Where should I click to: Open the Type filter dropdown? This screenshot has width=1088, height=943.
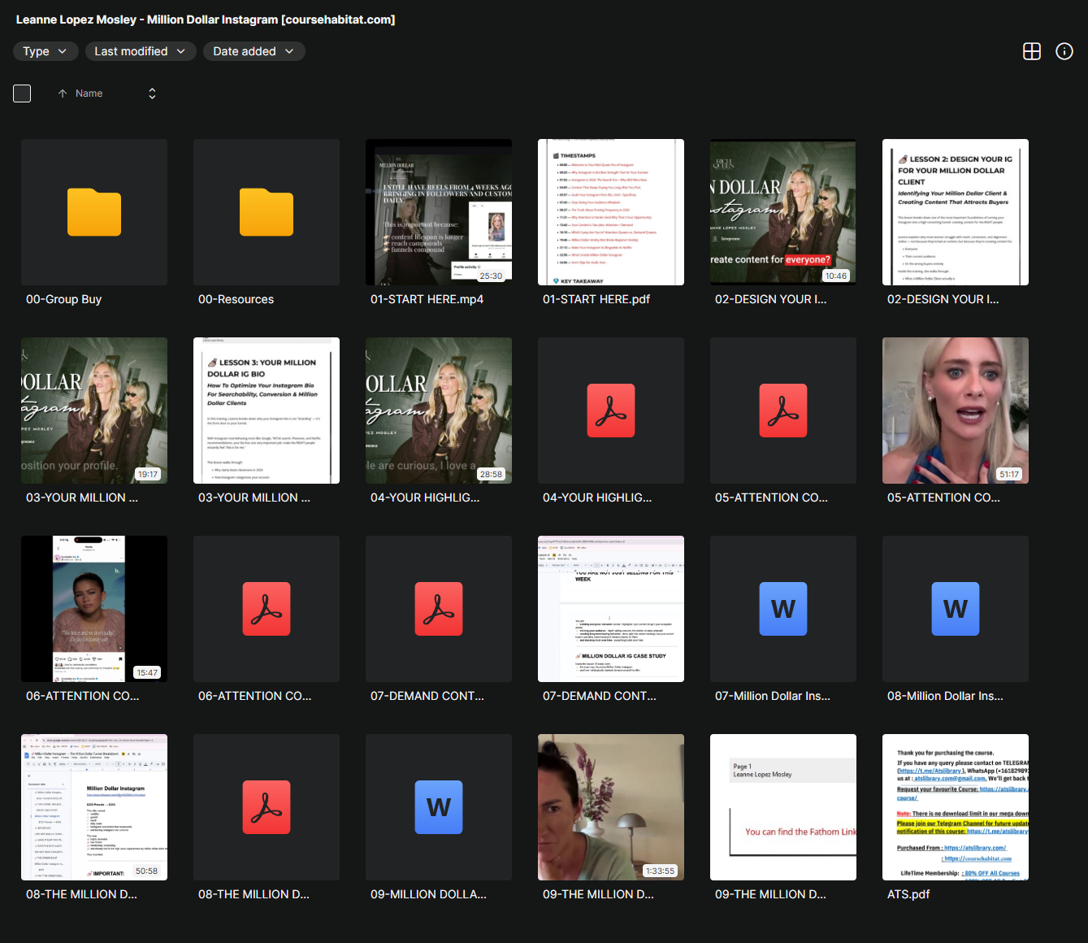(46, 51)
